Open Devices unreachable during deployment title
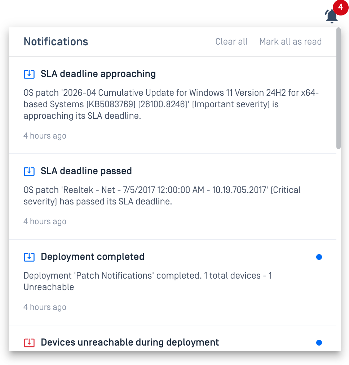 click(x=130, y=342)
